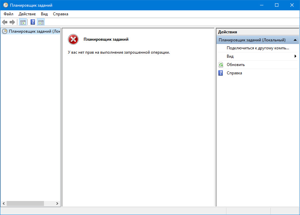The height and width of the screenshot is (215, 300).
Task: Click Подключиться к другому компьютеру action
Action: pyautogui.click(x=258, y=48)
